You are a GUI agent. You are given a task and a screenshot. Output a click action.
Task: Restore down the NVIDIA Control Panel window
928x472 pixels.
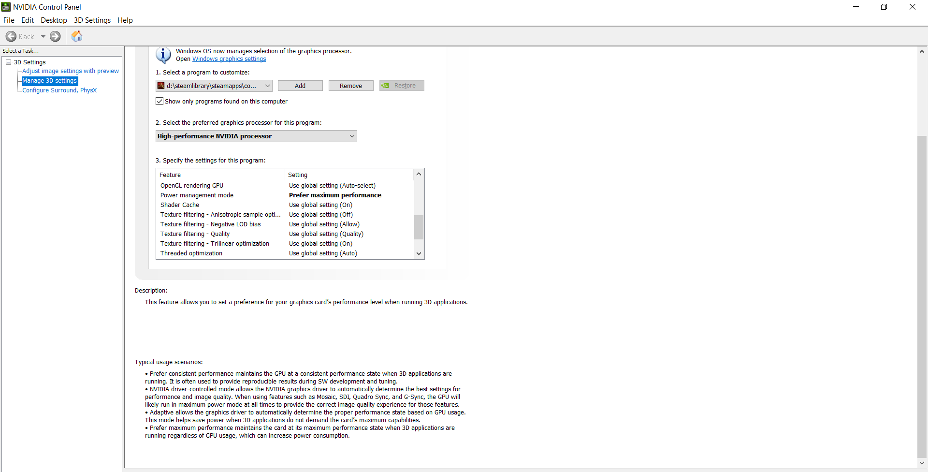tap(884, 7)
